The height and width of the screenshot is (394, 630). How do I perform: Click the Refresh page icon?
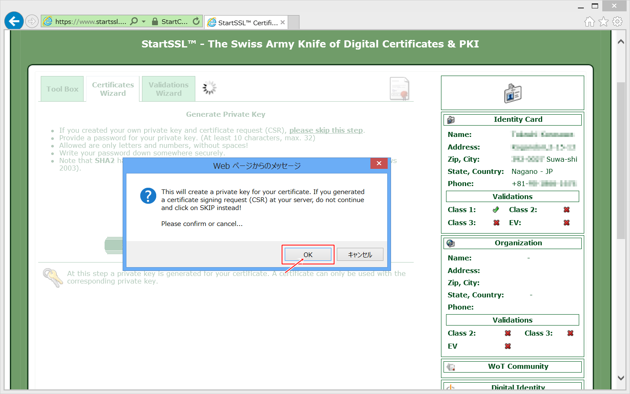coord(196,21)
